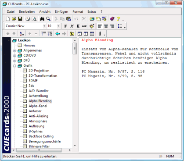Click the gray forward arrow
This screenshot has height=161, width=184.
pos(64,34)
